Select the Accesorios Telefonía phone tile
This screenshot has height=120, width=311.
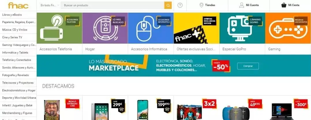pyautogui.click(x=59, y=28)
